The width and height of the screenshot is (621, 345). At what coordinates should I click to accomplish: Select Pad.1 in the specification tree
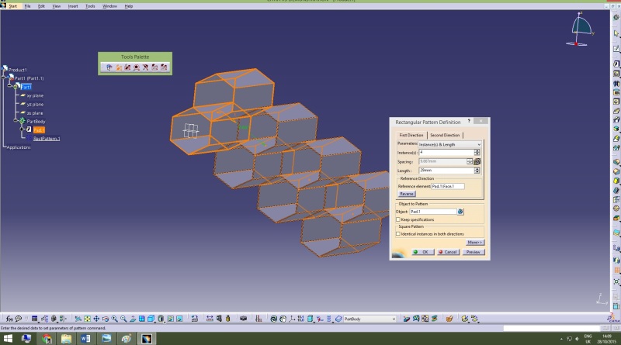(x=39, y=129)
